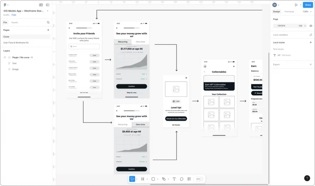Viewport: 315px width, 186px height.
Task: Select the Comment tool
Action: coord(181,179)
